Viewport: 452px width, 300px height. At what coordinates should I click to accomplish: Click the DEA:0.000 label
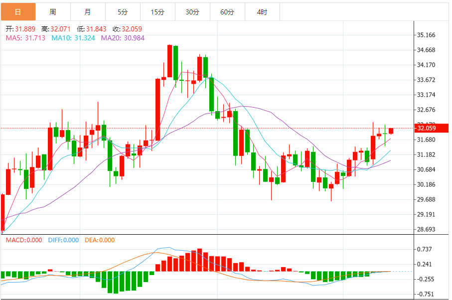[x=100, y=240]
